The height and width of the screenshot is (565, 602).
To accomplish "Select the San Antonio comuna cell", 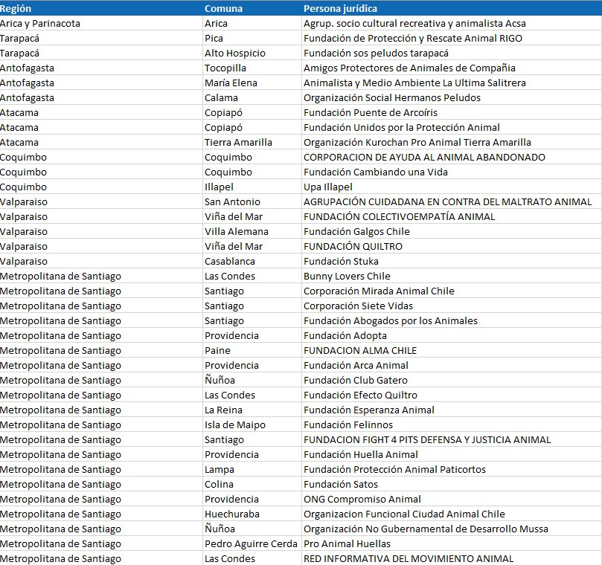I will click(252, 201).
